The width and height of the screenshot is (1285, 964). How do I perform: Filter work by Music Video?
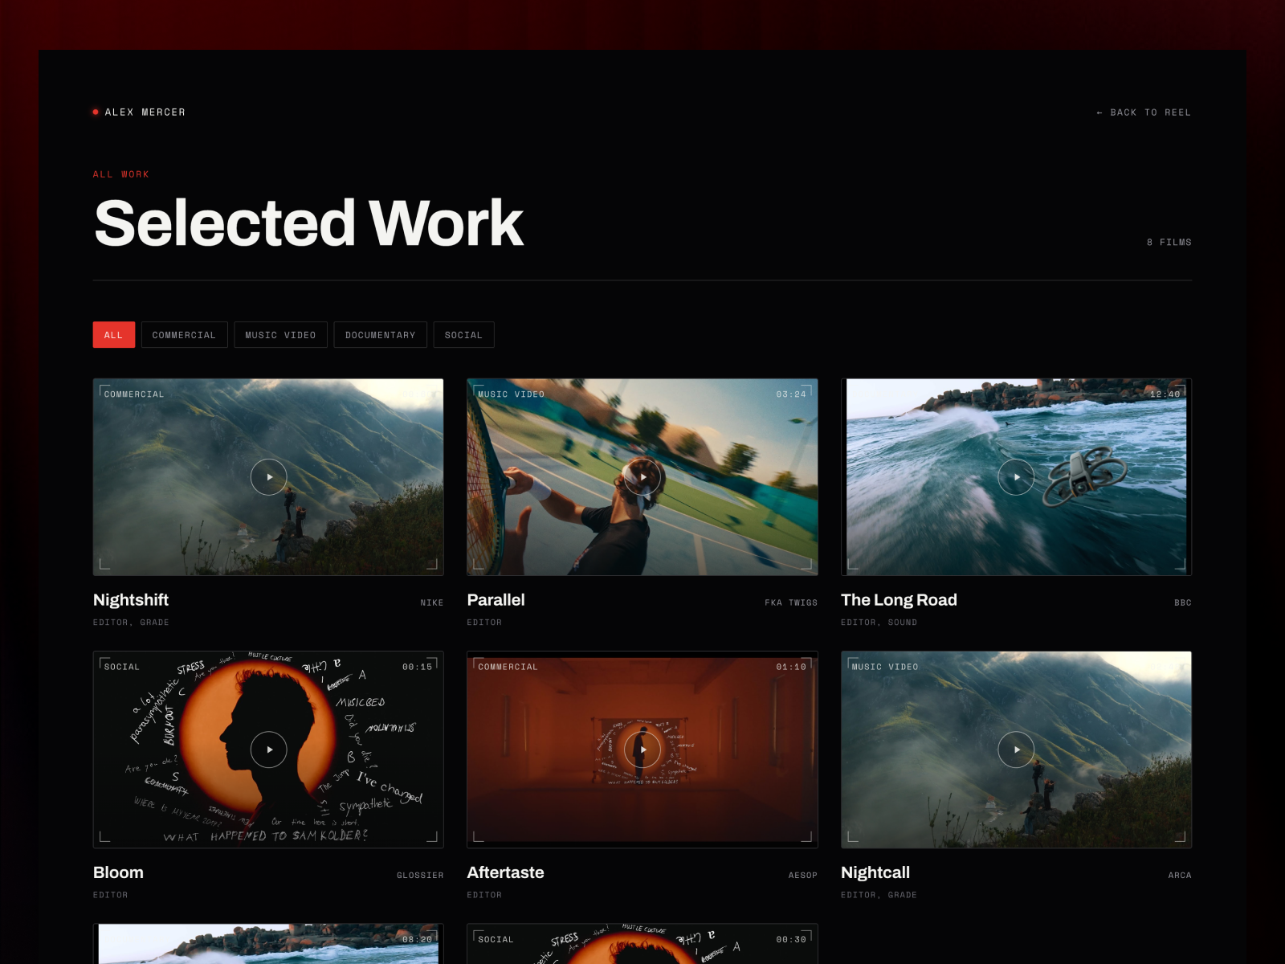[x=280, y=335]
